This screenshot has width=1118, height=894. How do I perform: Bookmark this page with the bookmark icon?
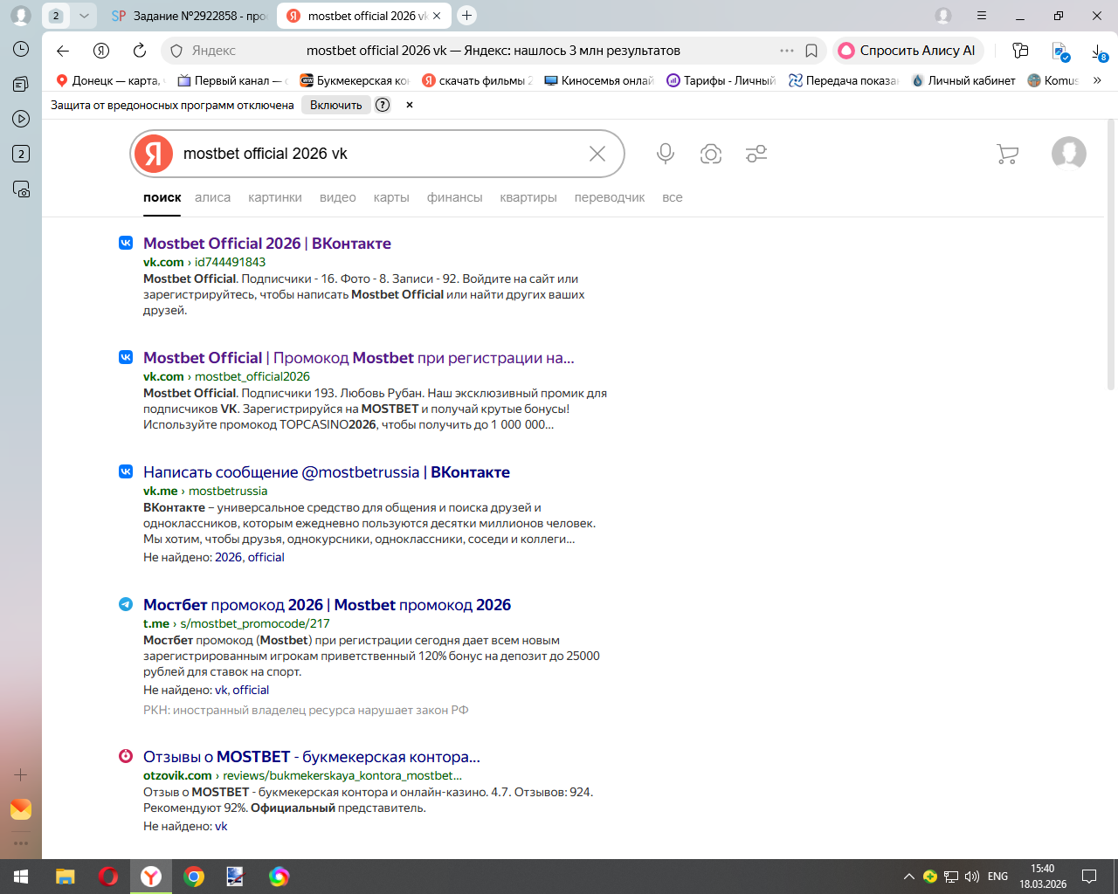click(x=811, y=51)
